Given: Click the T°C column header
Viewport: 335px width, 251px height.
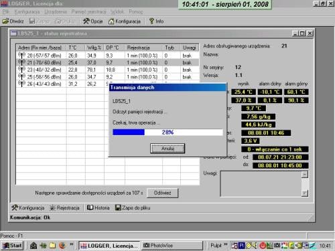Looking at the screenshot, I should click(76, 48).
